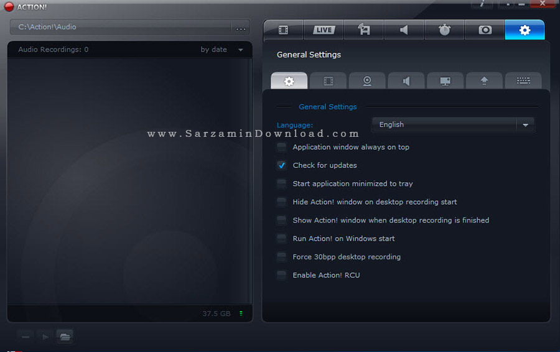Uncheck Check for updates
560x352 pixels.
point(281,165)
